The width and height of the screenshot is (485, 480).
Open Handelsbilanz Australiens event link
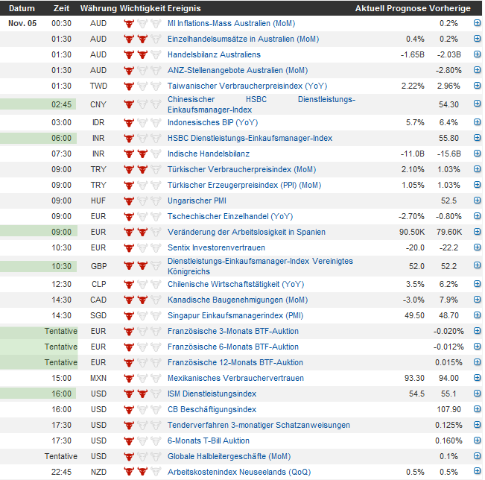pos(214,54)
